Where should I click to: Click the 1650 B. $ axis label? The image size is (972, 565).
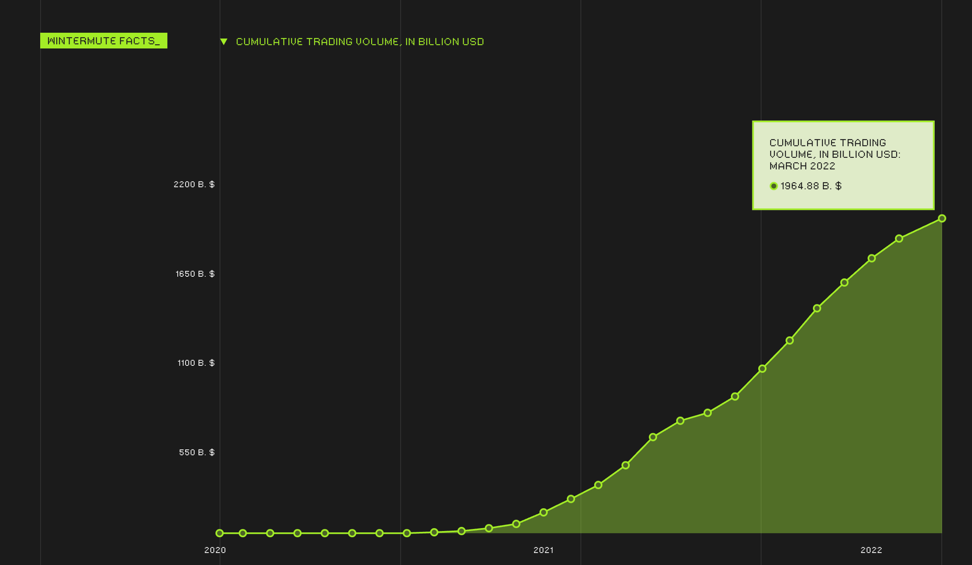195,274
